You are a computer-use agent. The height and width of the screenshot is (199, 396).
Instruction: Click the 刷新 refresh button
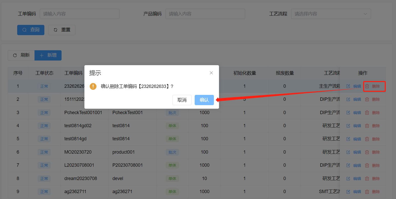(x=21, y=55)
